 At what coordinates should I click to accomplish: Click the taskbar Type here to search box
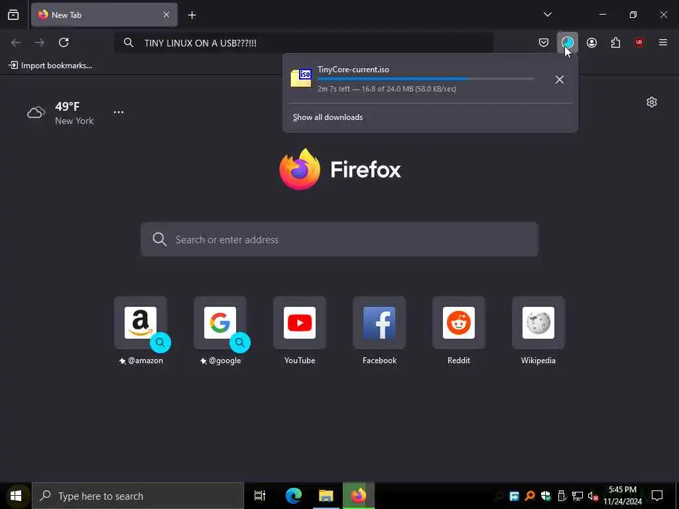(x=138, y=496)
